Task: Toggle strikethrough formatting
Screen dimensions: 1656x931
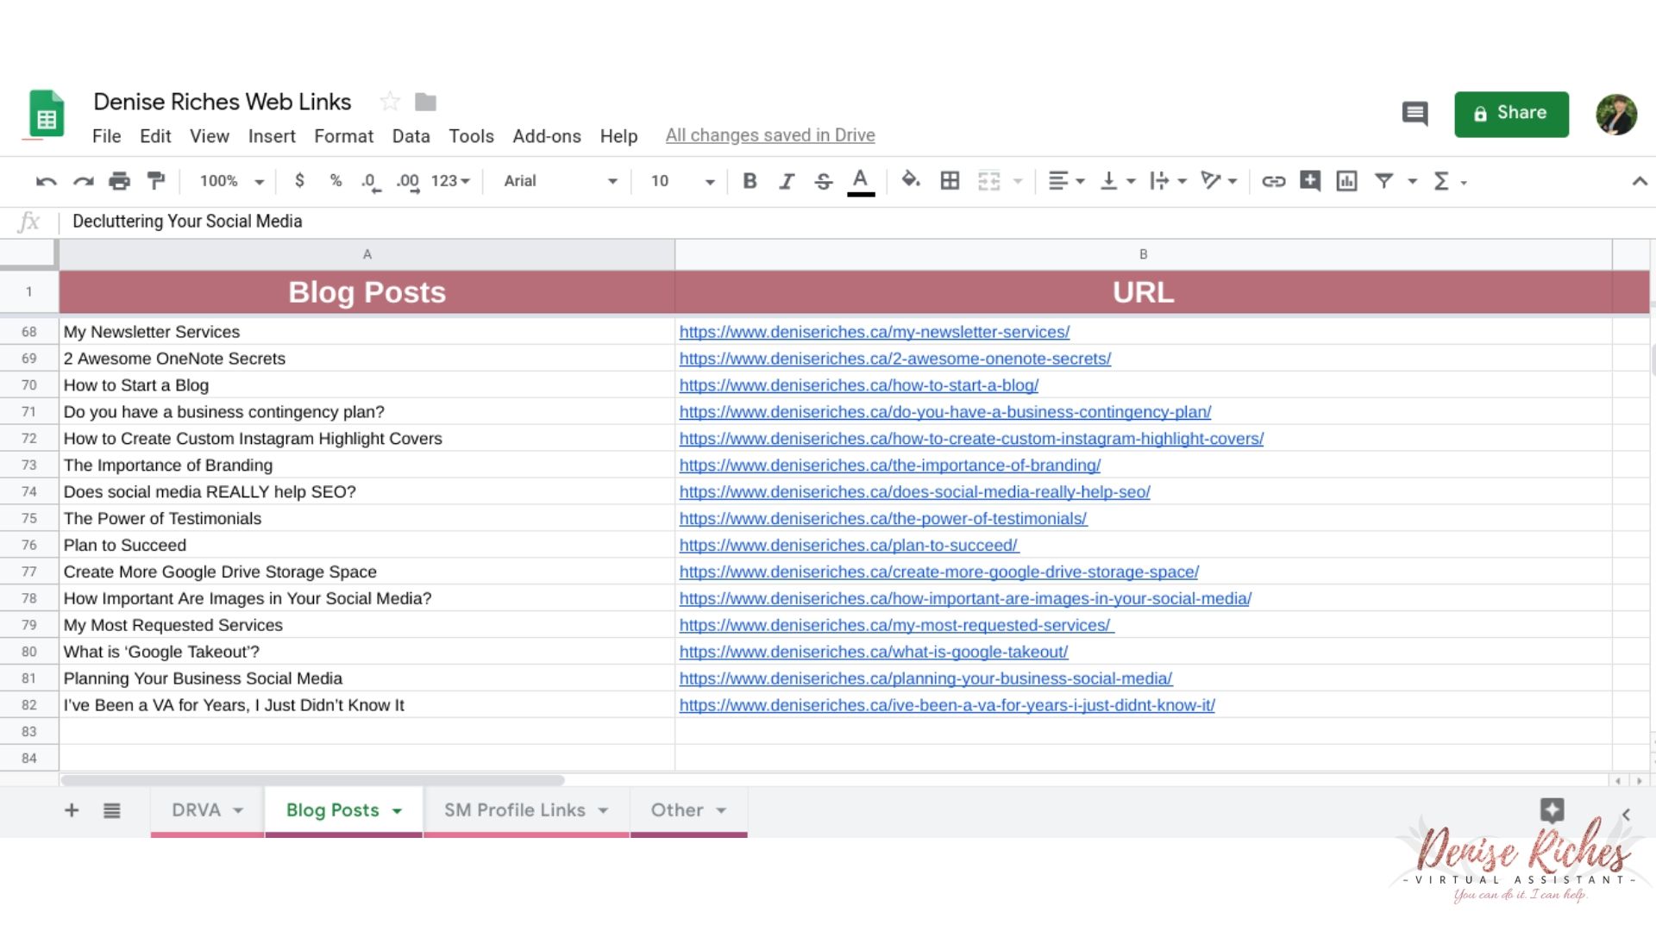Action: click(824, 181)
